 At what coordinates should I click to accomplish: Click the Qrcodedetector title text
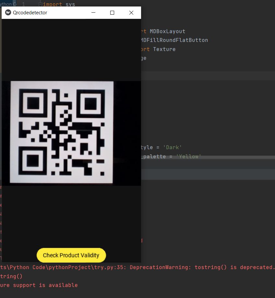[30, 13]
